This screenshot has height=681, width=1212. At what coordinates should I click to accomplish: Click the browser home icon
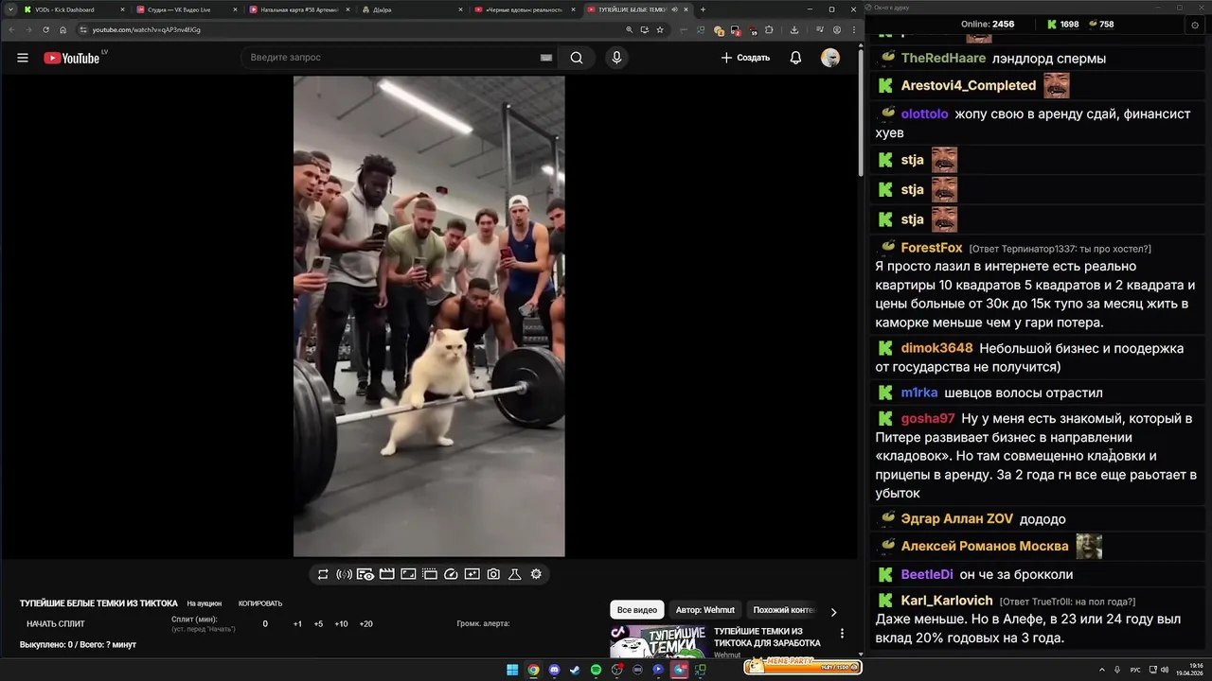62,29
